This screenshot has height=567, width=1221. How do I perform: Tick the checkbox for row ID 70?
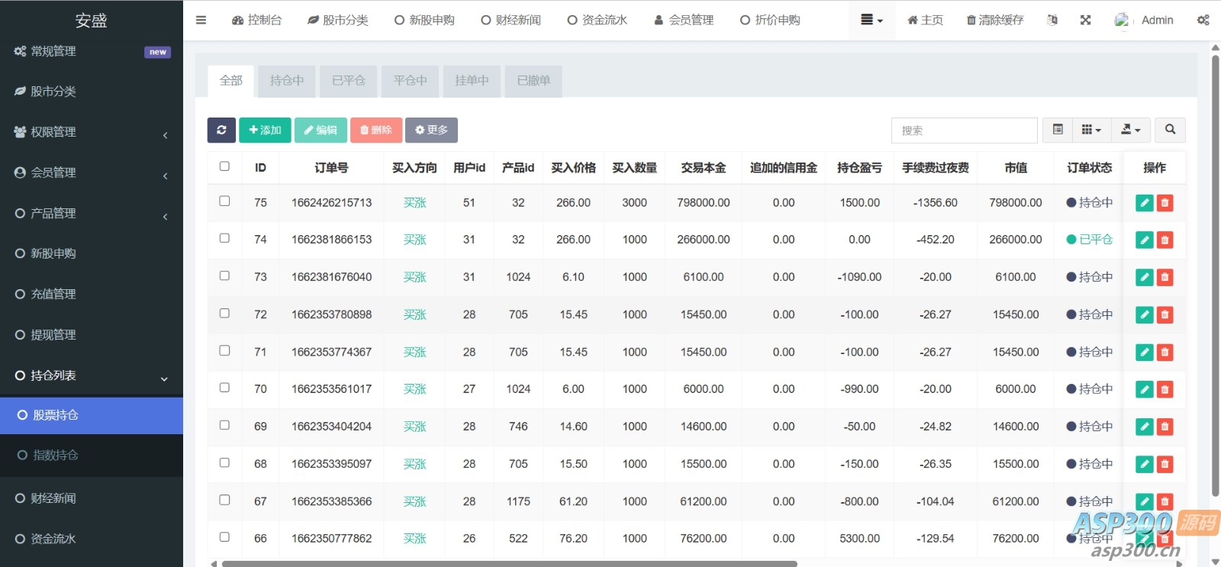[224, 388]
